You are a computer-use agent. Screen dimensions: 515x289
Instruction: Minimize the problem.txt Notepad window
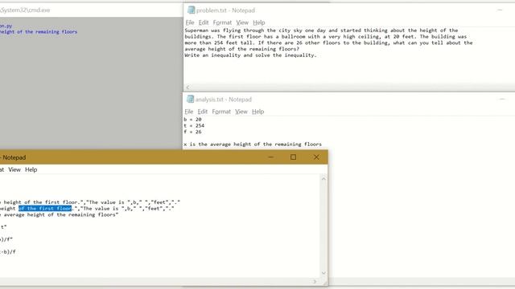(500, 10)
